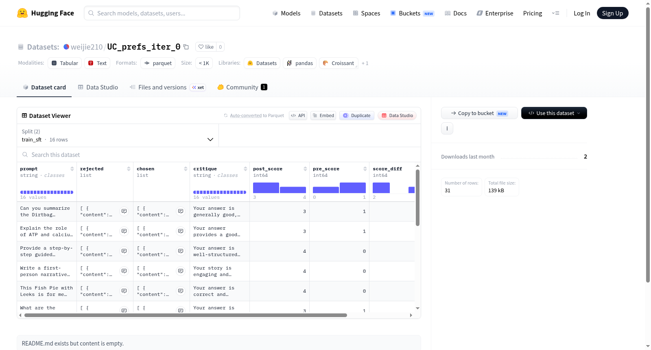Screen dimensions: 651x350
Task: Switch to the Data Studio tab
Action: click(98, 87)
